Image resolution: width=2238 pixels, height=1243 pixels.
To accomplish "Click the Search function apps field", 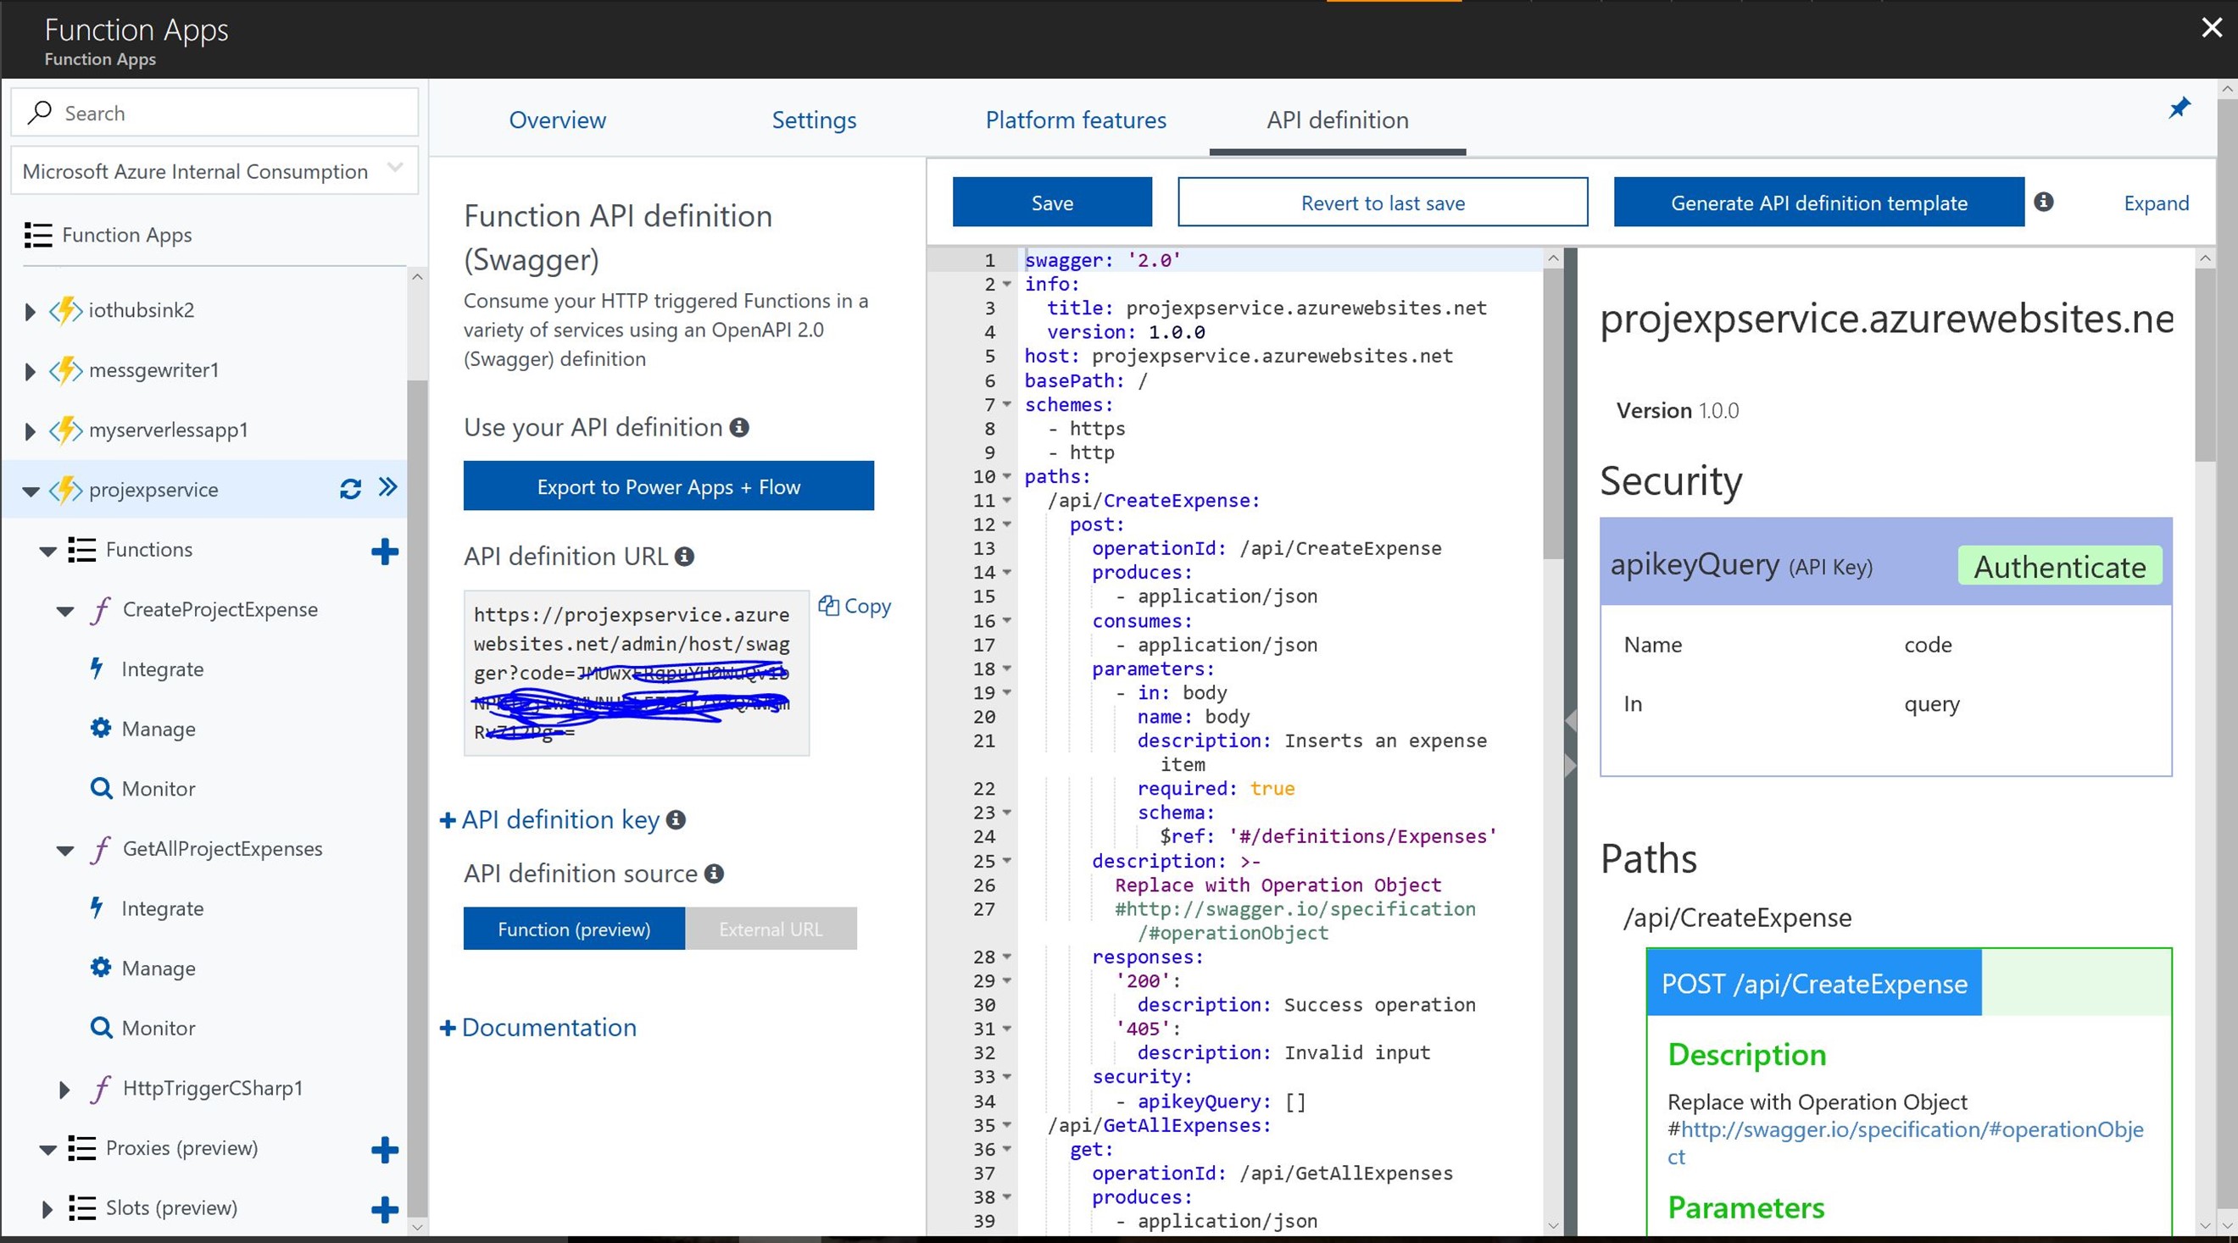I will coord(214,113).
